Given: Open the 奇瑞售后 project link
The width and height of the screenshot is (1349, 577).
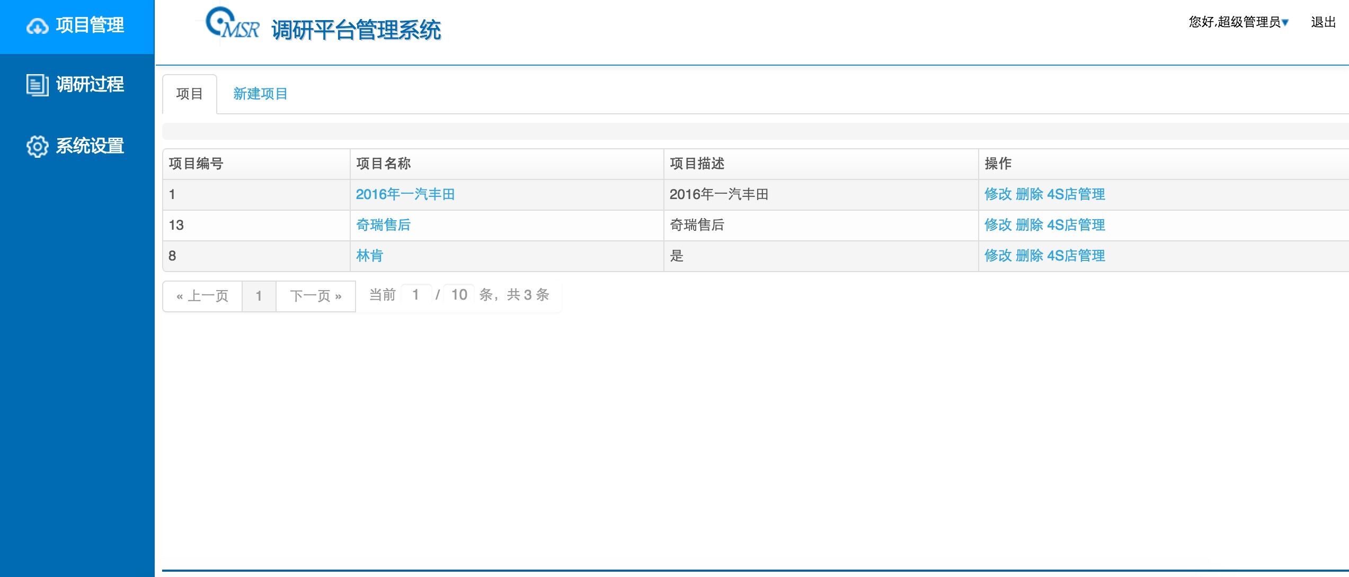Looking at the screenshot, I should 383,225.
